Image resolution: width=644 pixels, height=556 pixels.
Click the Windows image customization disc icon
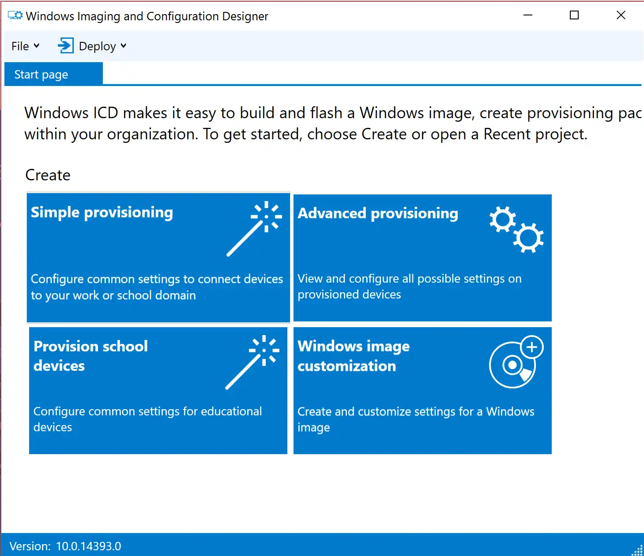(516, 362)
